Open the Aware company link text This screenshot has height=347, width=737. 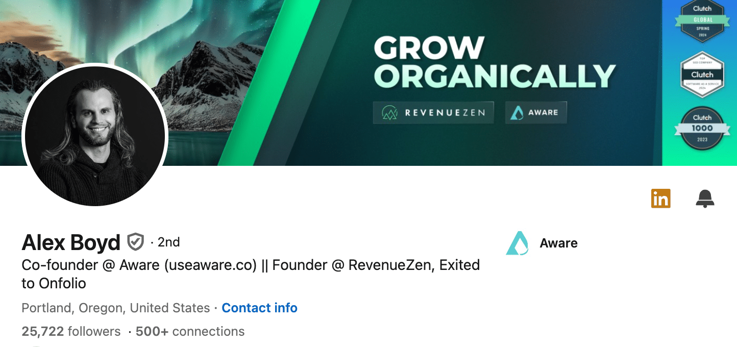pos(558,243)
